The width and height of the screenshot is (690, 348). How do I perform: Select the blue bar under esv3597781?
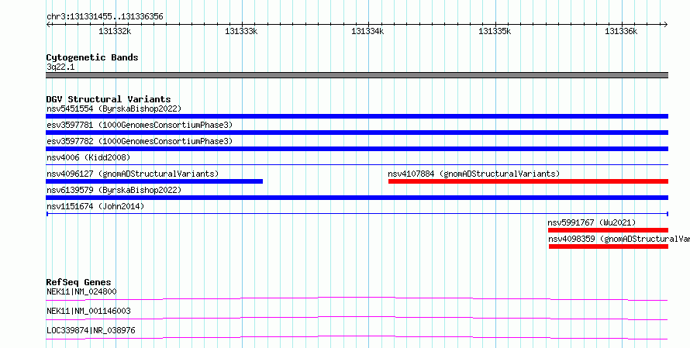[357, 133]
